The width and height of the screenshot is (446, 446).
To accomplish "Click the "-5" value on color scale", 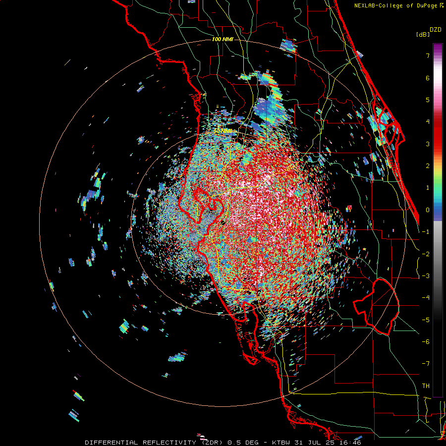I will (x=426, y=320).
